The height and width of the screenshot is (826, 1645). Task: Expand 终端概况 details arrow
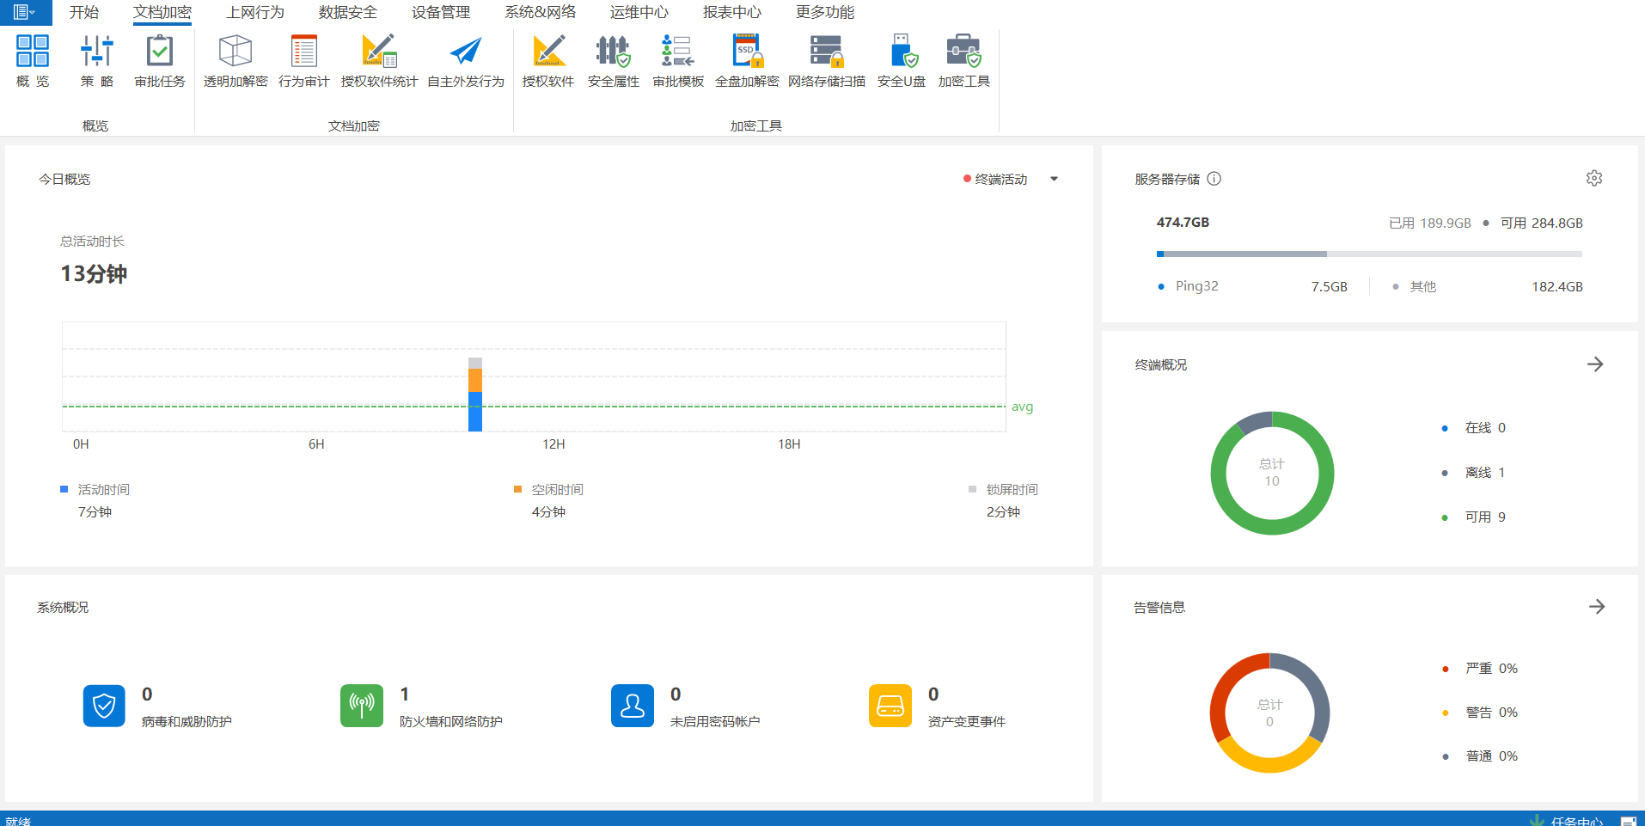(x=1594, y=364)
